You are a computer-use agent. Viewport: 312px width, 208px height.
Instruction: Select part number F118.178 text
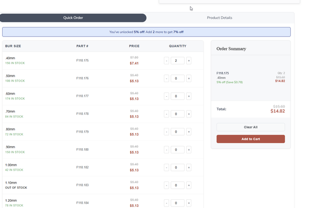[x=82, y=114]
